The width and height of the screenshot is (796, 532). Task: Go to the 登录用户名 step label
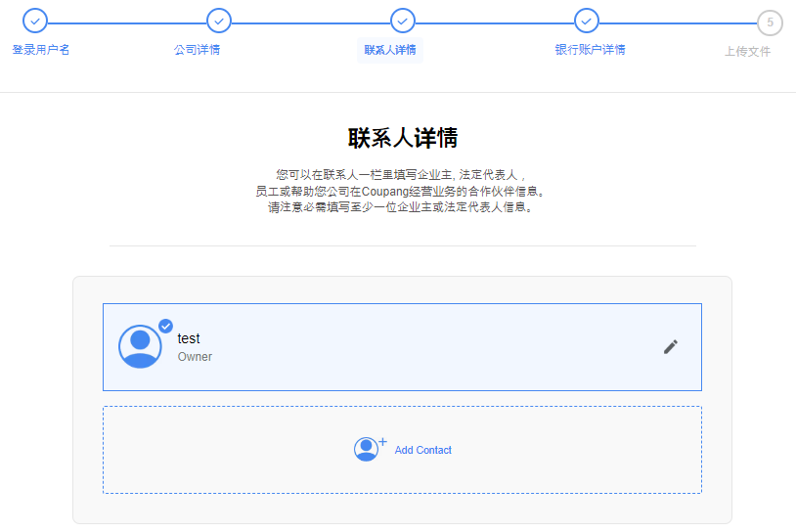41,50
